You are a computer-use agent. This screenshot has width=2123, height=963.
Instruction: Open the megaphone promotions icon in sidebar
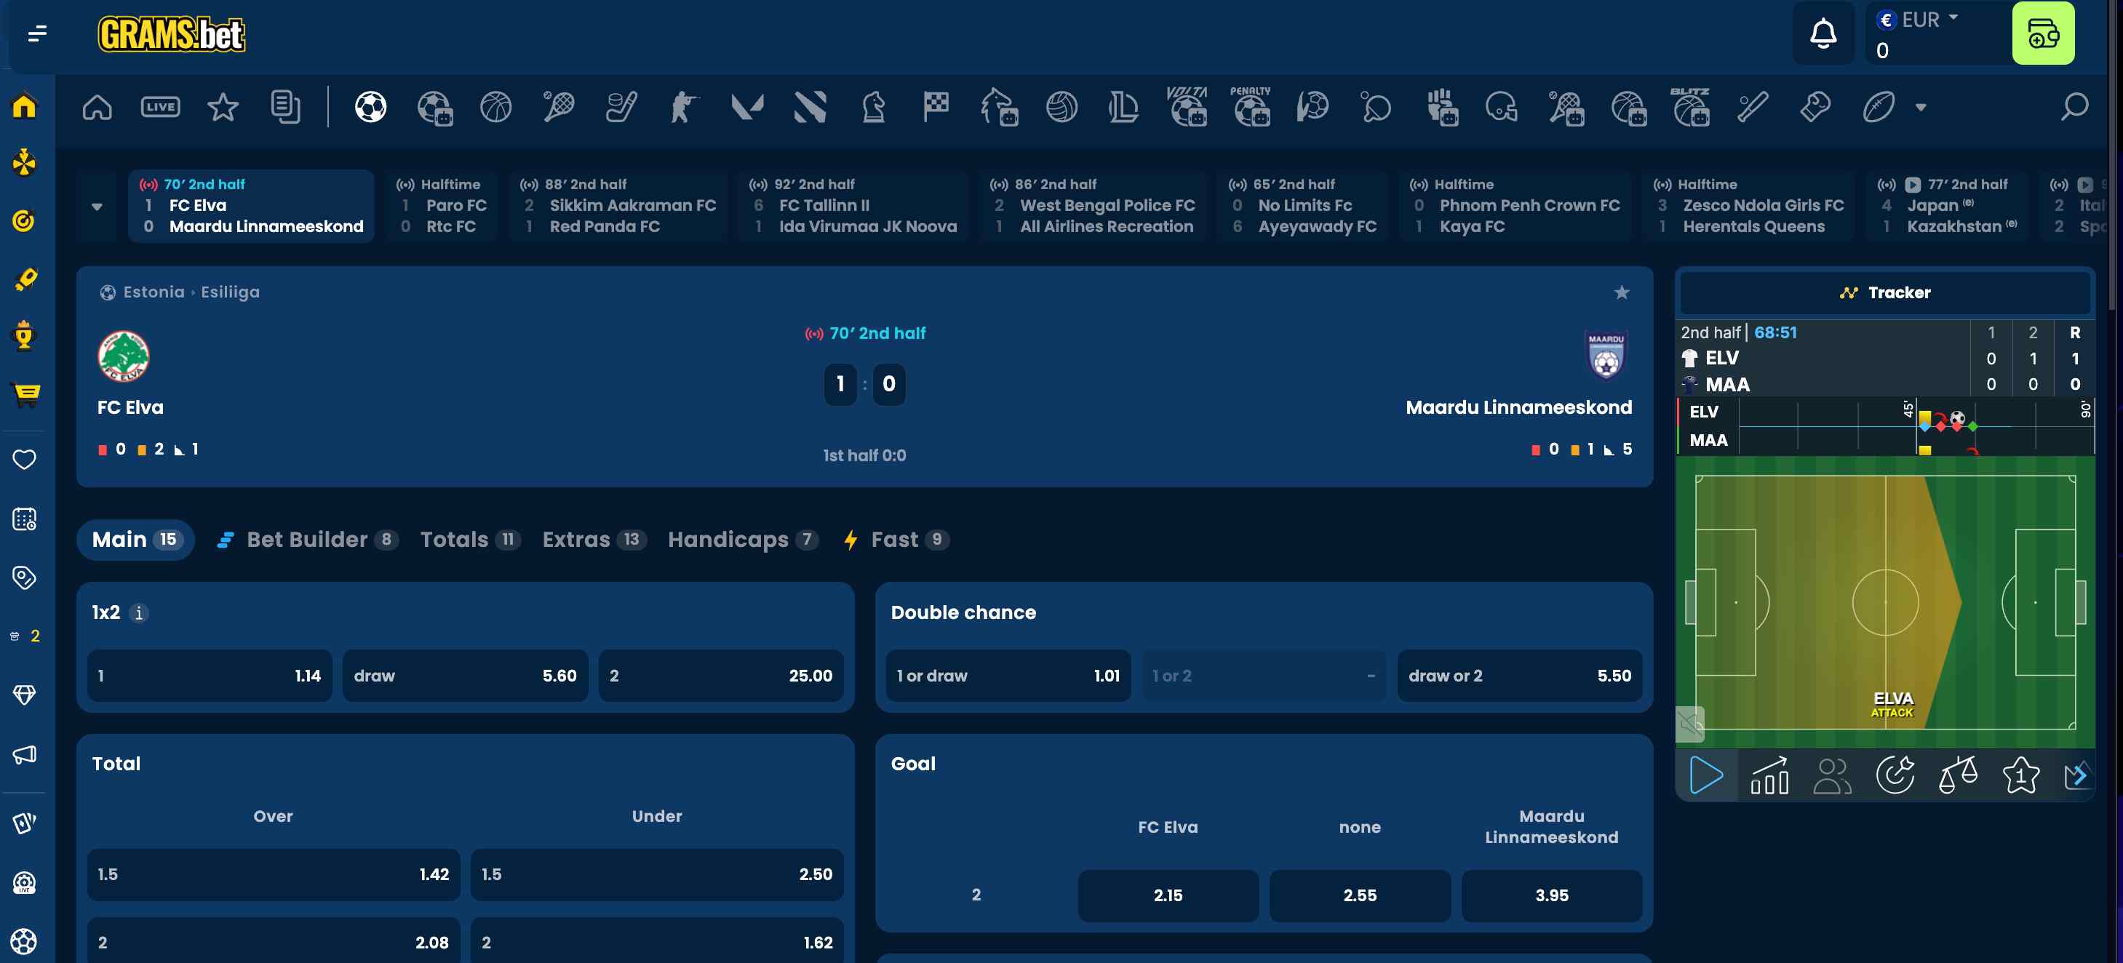(x=25, y=754)
